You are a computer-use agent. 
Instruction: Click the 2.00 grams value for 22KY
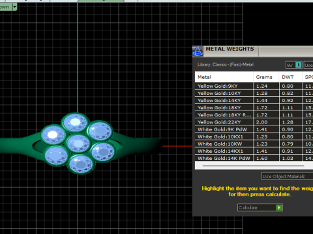261,122
